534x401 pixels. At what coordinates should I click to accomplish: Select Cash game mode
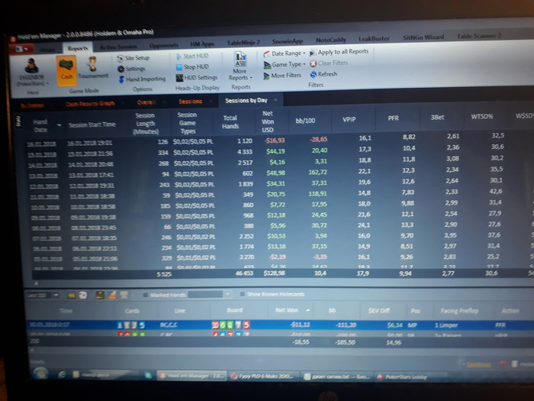[66, 70]
